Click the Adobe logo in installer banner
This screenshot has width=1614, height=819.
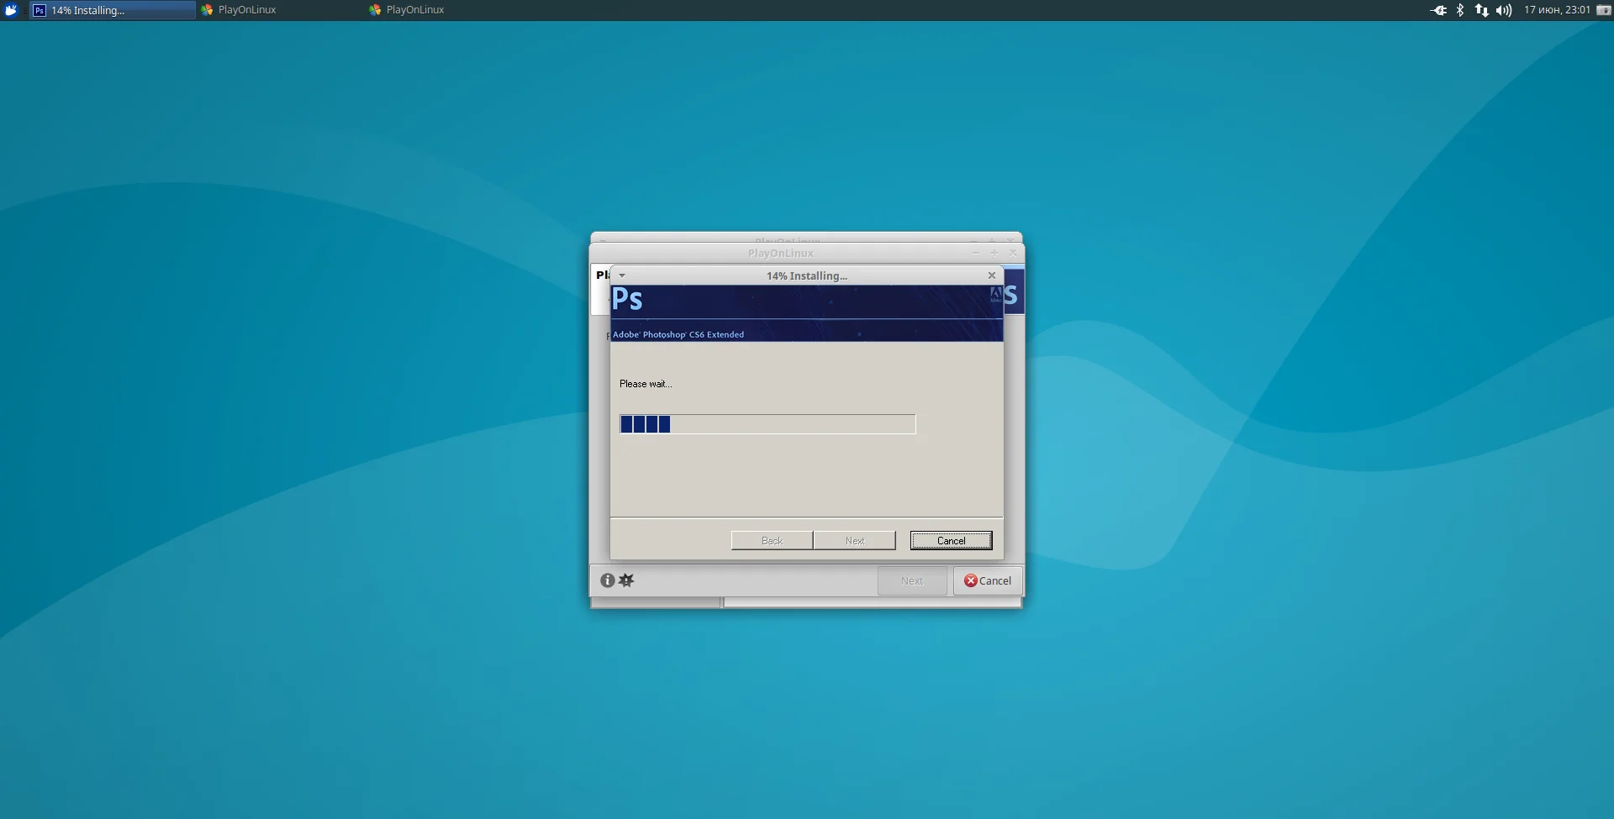click(995, 295)
